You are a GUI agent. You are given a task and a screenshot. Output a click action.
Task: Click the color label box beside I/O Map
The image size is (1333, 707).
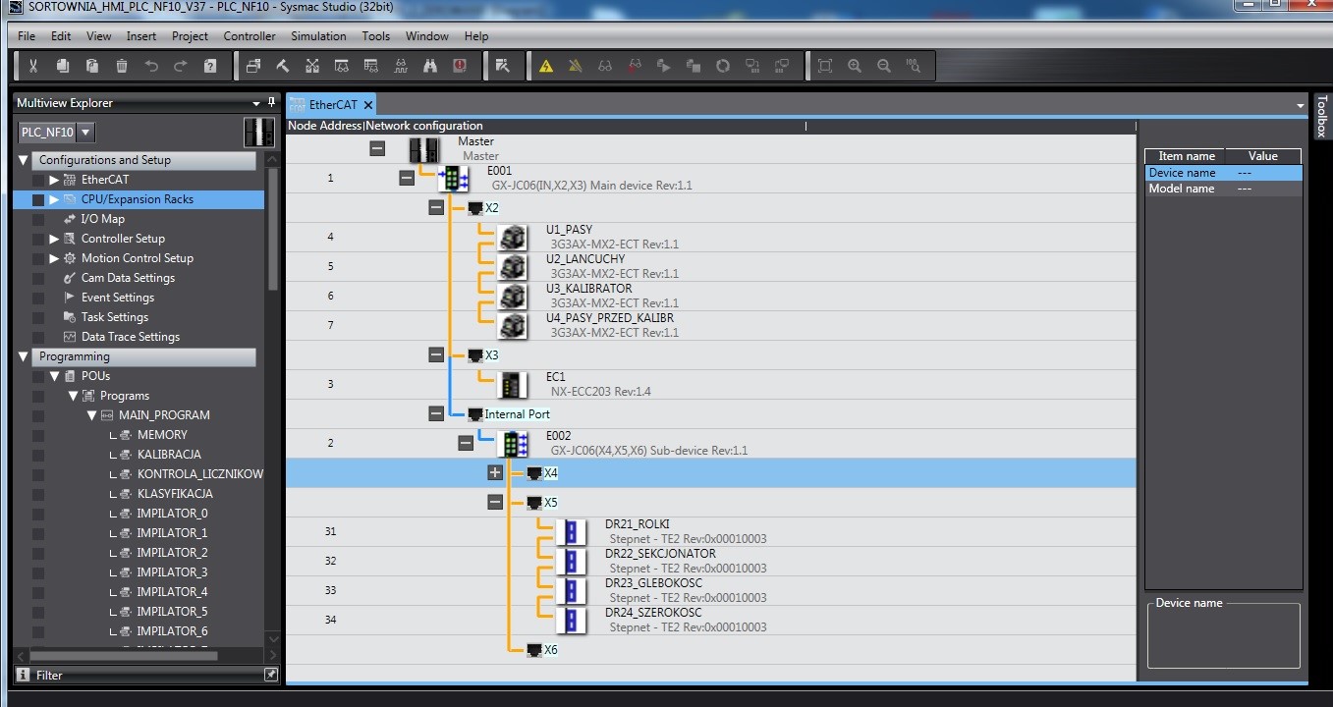(x=38, y=219)
